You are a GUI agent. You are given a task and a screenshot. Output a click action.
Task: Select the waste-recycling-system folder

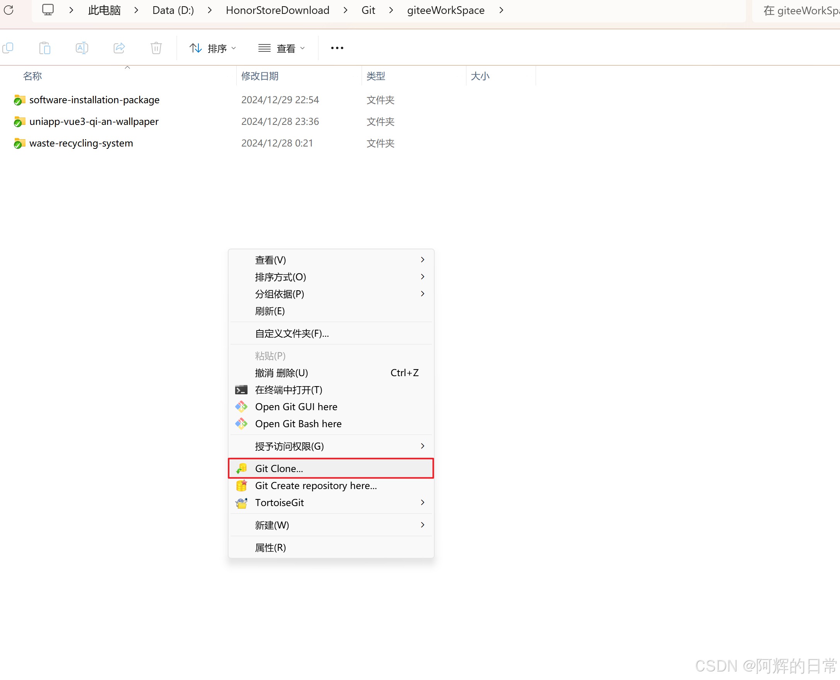(x=81, y=143)
